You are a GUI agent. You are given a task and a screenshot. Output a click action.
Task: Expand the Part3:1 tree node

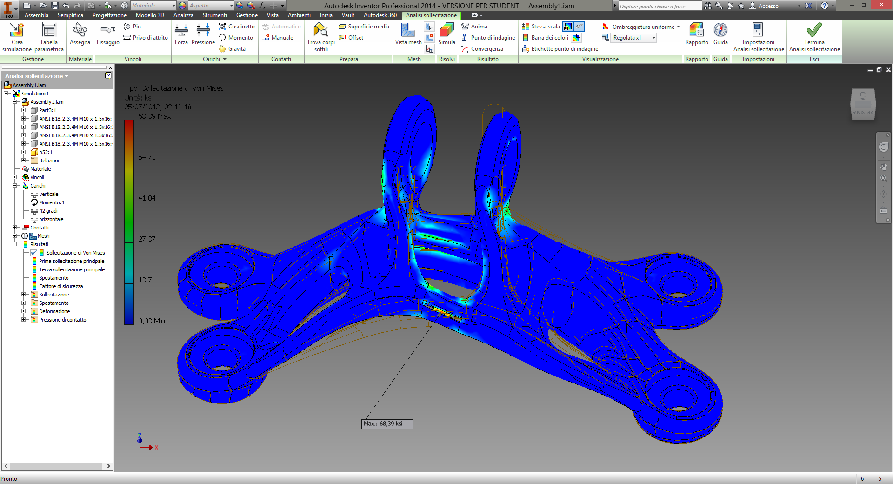pyautogui.click(x=23, y=110)
